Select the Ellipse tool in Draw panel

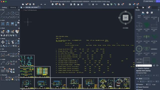tap(11, 17)
